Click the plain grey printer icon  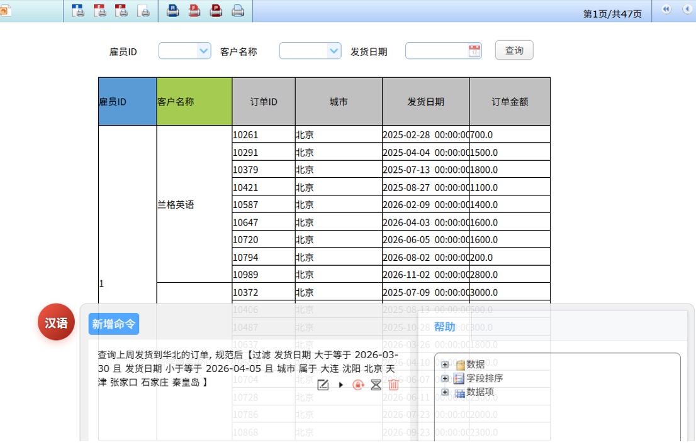(x=237, y=11)
